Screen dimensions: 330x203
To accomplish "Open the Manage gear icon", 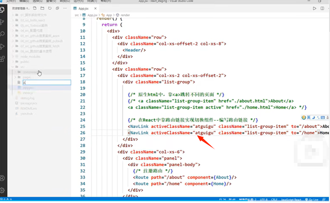I will click(x=2, y=190).
